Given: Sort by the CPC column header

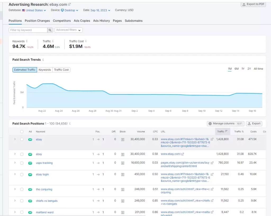Looking at the screenshot, I should (155, 132).
